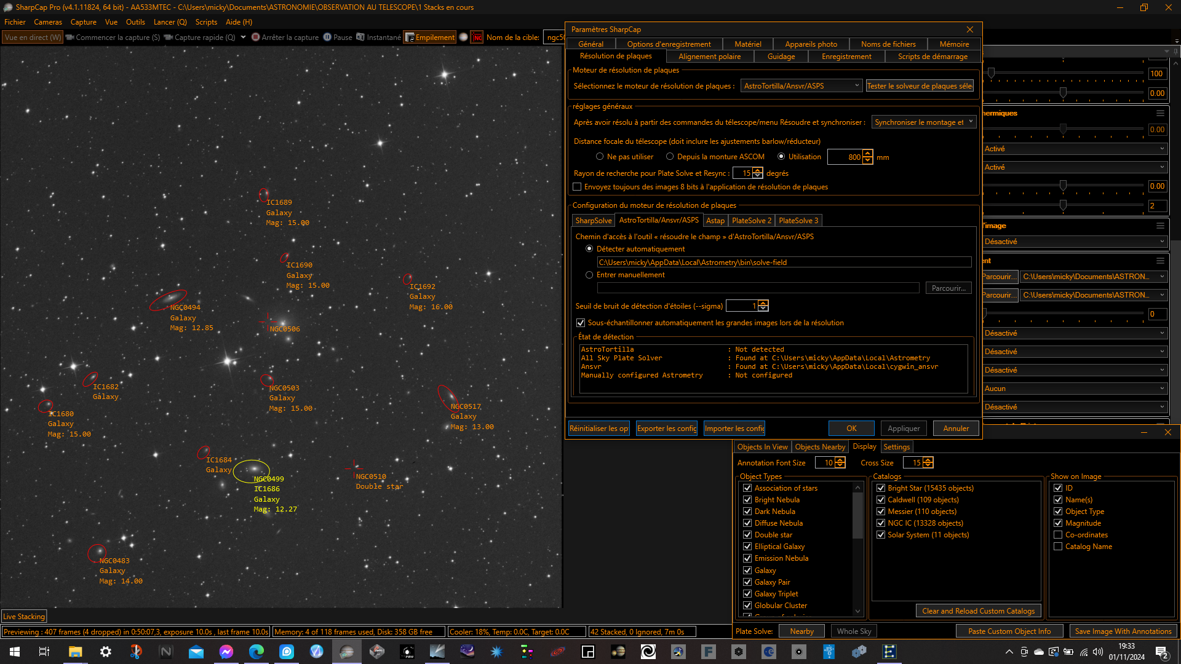Show hidden system tray icons

coord(1009,652)
